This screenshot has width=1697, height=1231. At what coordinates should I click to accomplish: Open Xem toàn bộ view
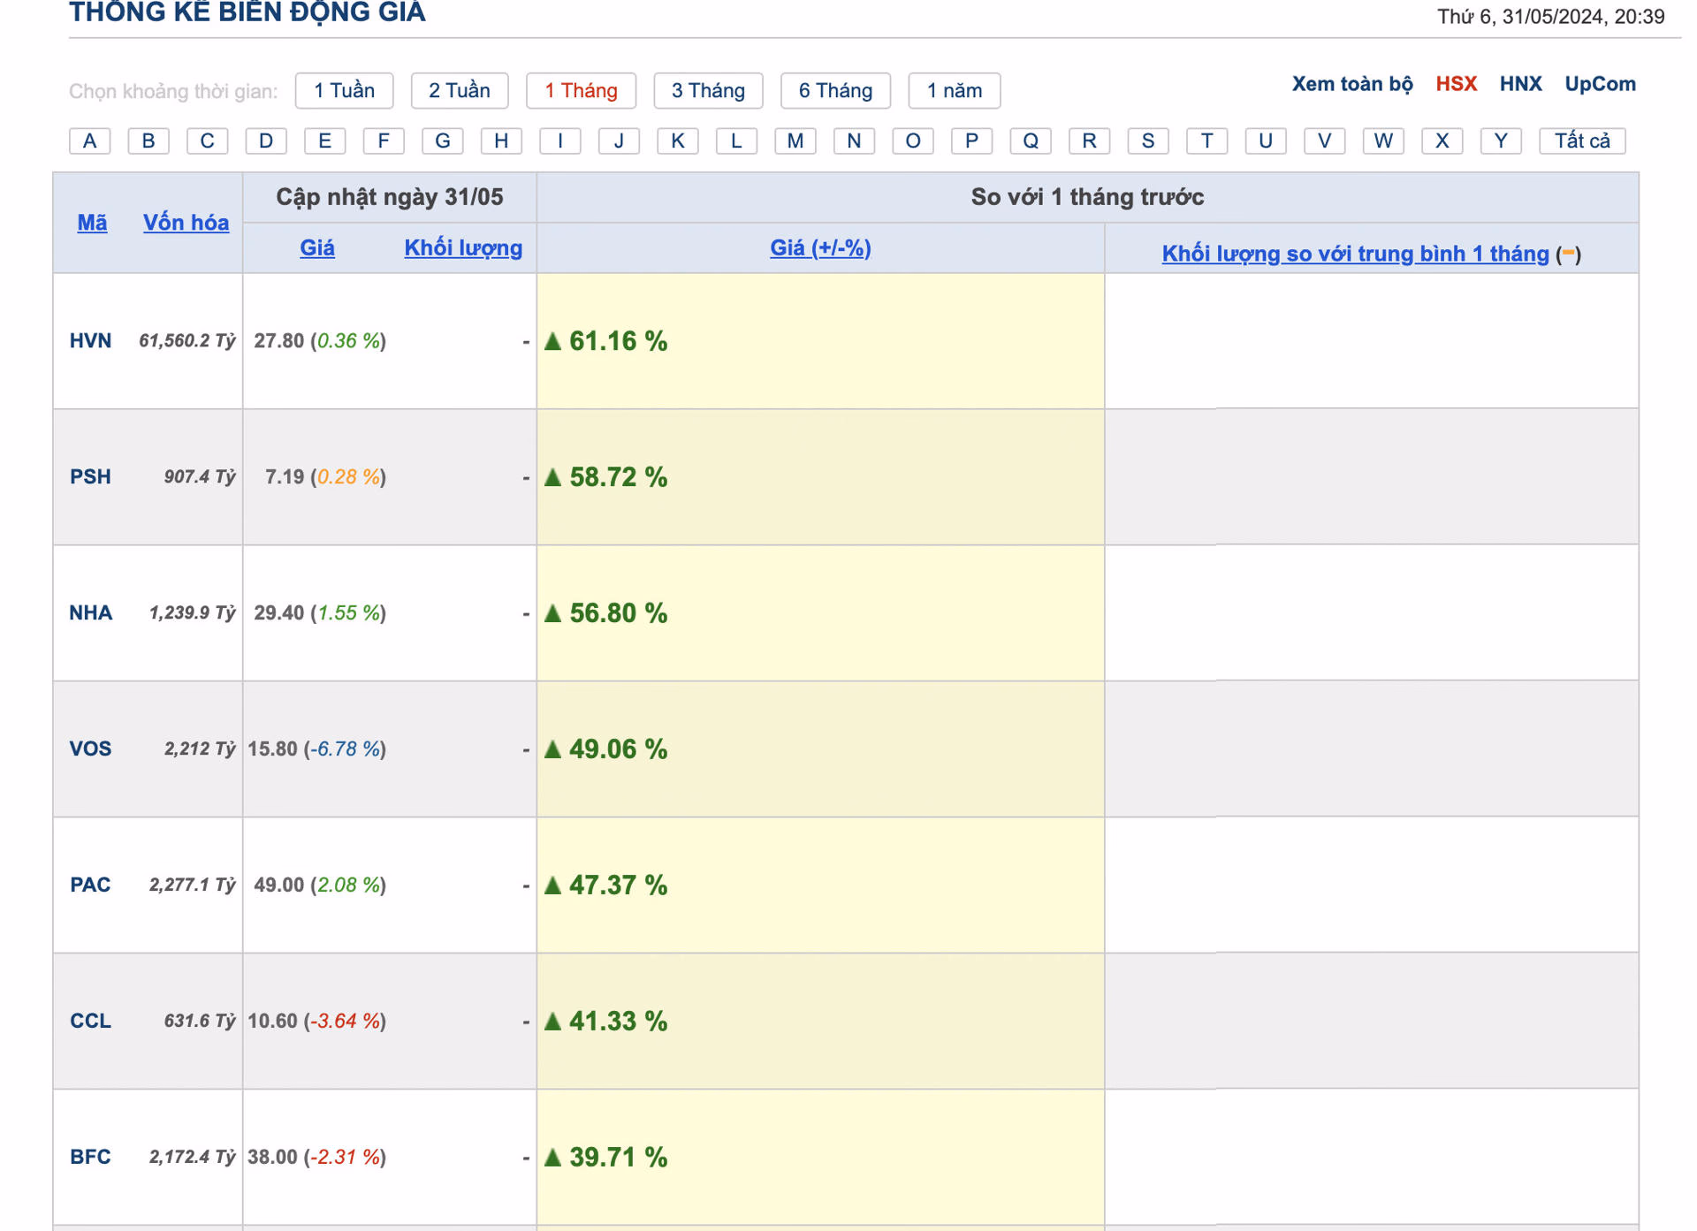click(1351, 84)
